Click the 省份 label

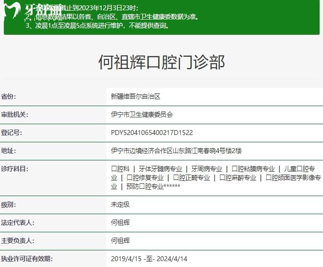[x=8, y=96]
